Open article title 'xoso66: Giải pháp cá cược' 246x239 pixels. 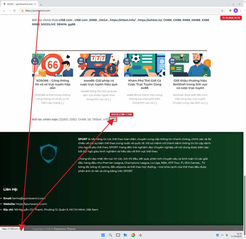(x=98, y=82)
